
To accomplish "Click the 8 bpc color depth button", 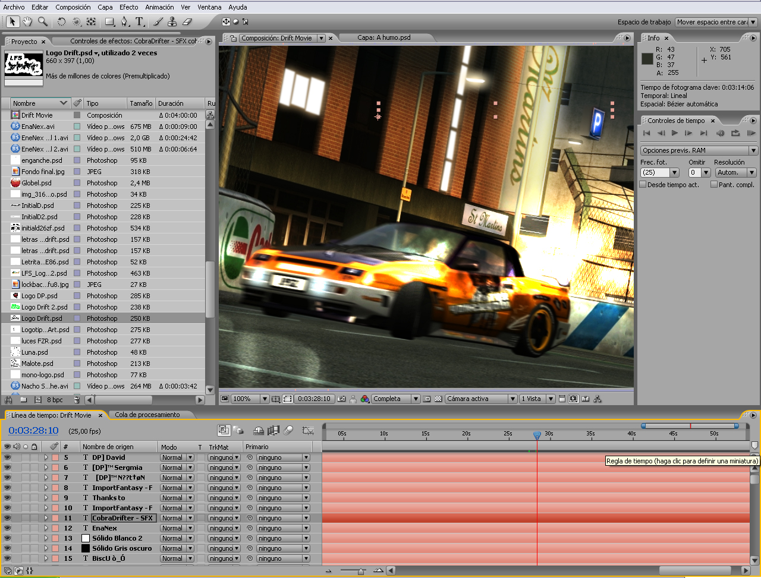I will pos(55,400).
